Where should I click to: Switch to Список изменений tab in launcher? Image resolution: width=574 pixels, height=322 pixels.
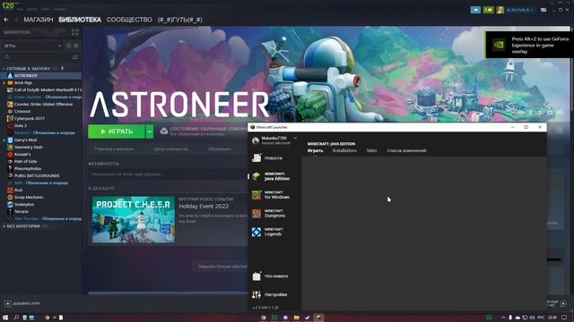coord(406,151)
